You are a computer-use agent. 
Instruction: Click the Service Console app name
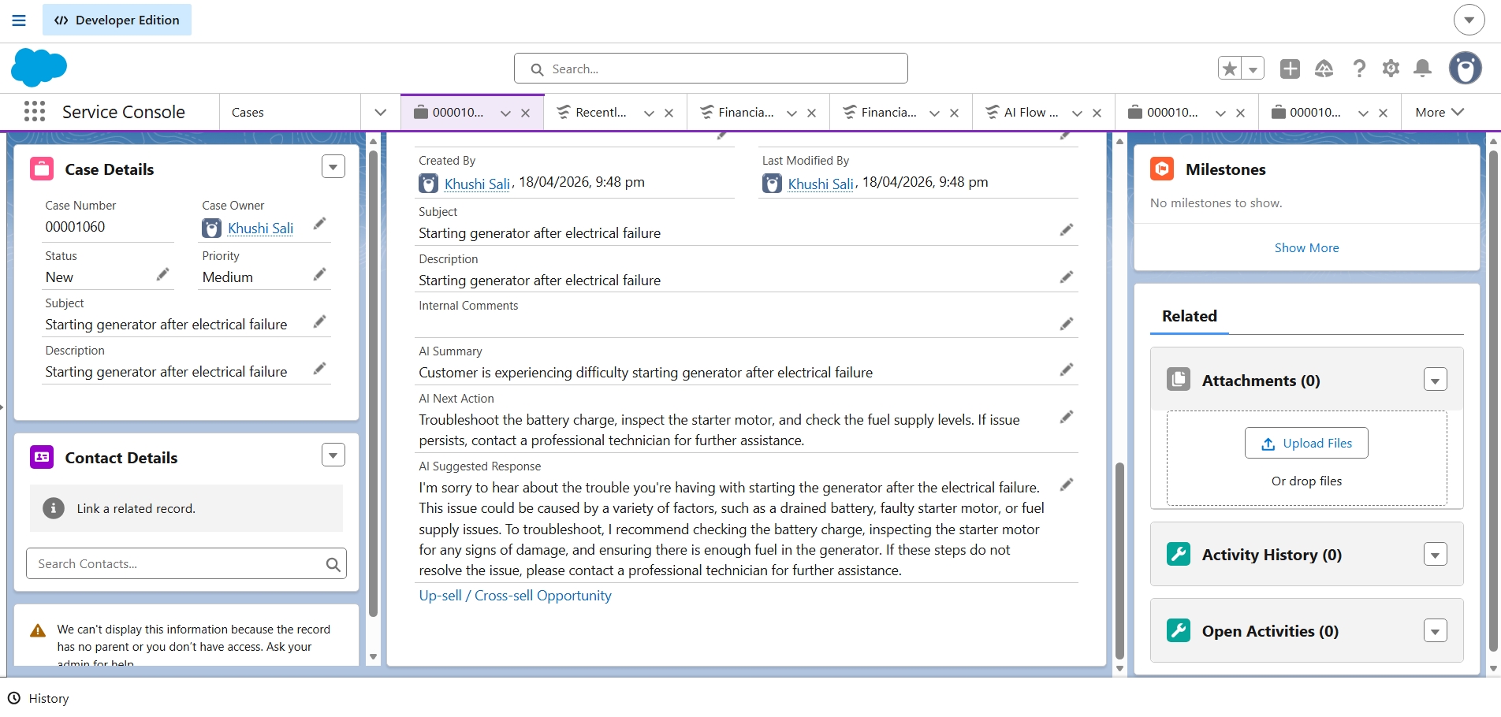(x=124, y=112)
